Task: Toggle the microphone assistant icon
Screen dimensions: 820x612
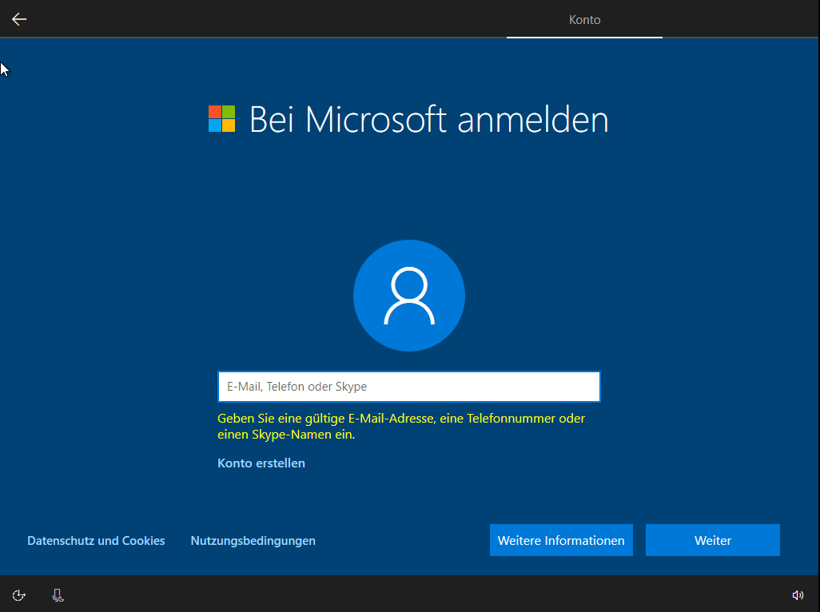Action: point(58,595)
